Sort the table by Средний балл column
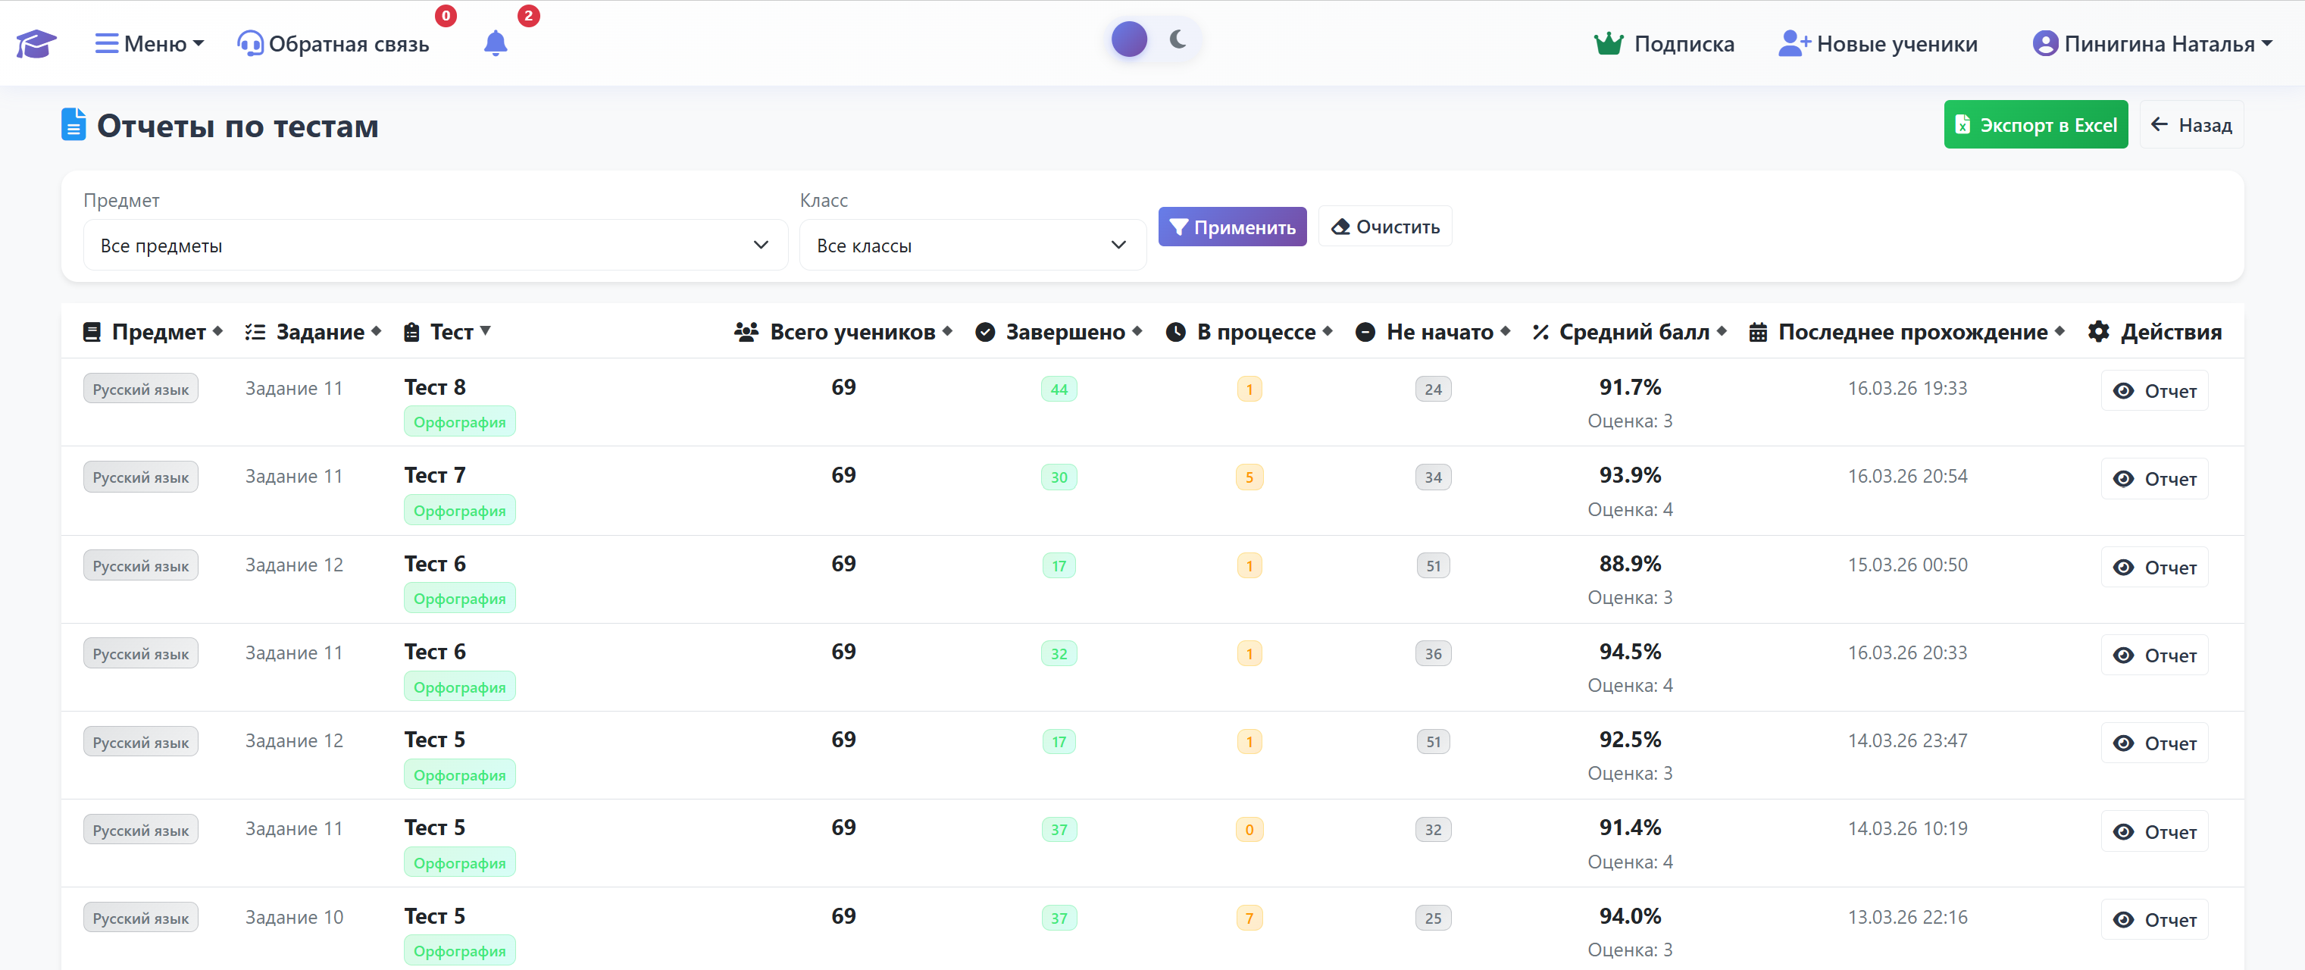Image resolution: width=2305 pixels, height=970 pixels. 1628,332
